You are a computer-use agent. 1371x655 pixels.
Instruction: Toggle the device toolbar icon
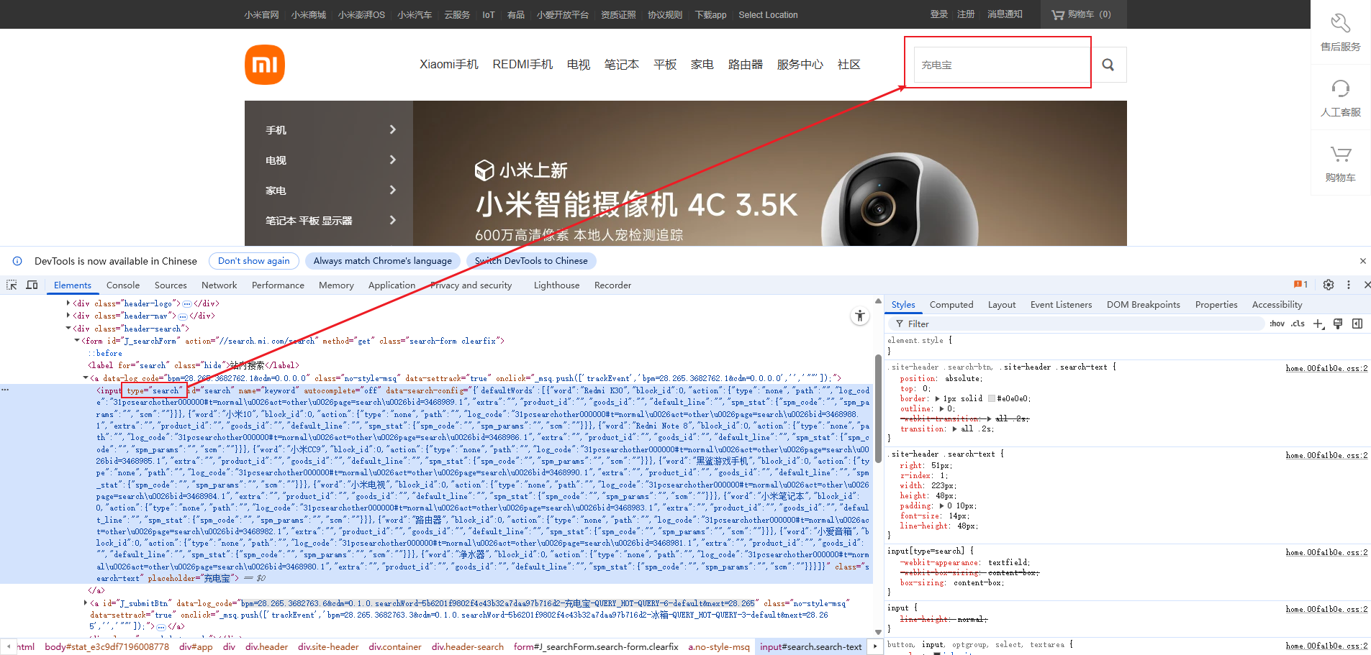[32, 285]
